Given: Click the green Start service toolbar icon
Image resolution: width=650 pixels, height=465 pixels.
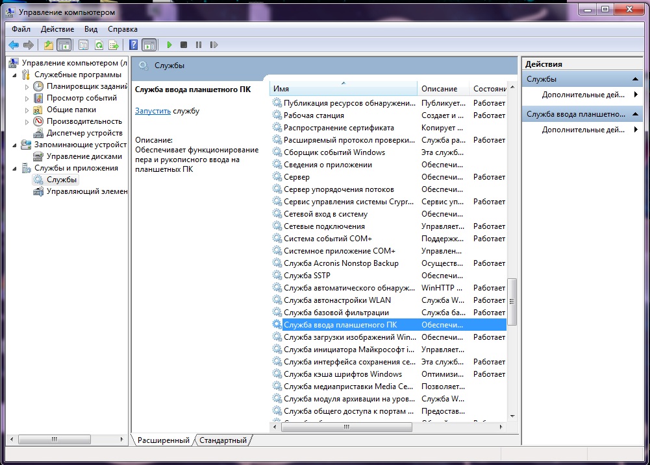Looking at the screenshot, I should click(x=169, y=45).
